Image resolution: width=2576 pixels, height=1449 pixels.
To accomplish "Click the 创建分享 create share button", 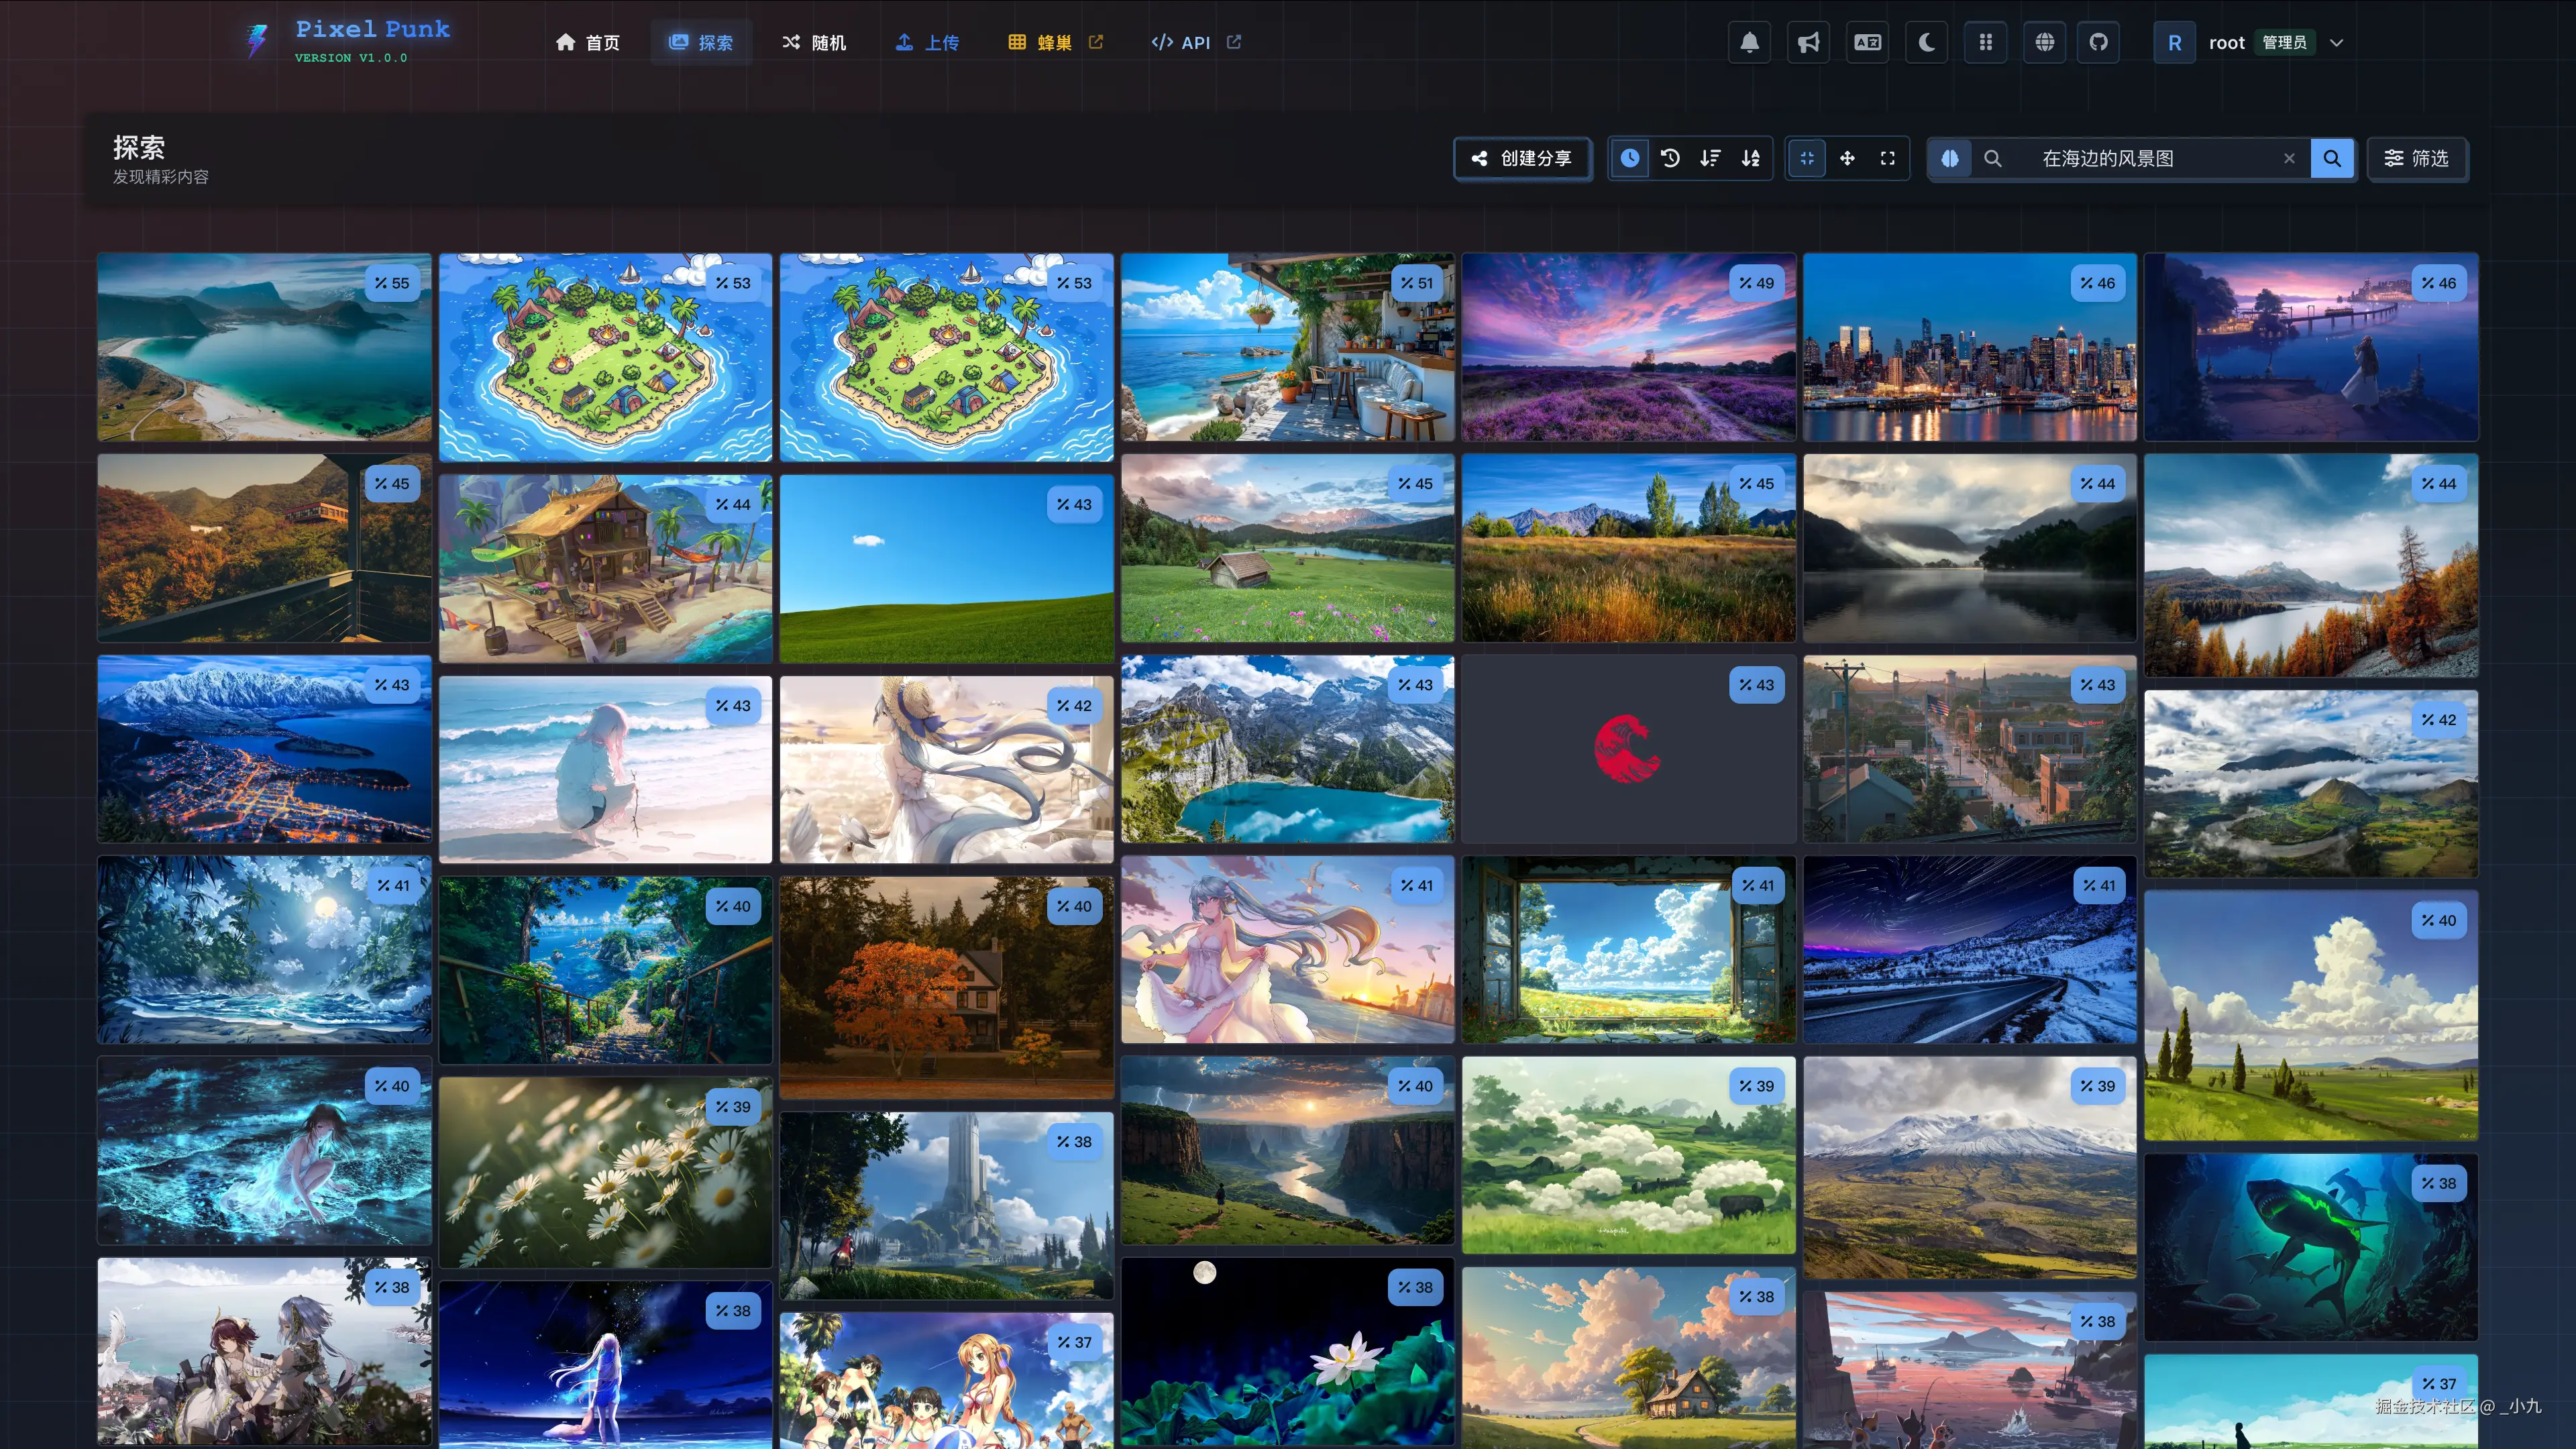I will click(x=1521, y=158).
